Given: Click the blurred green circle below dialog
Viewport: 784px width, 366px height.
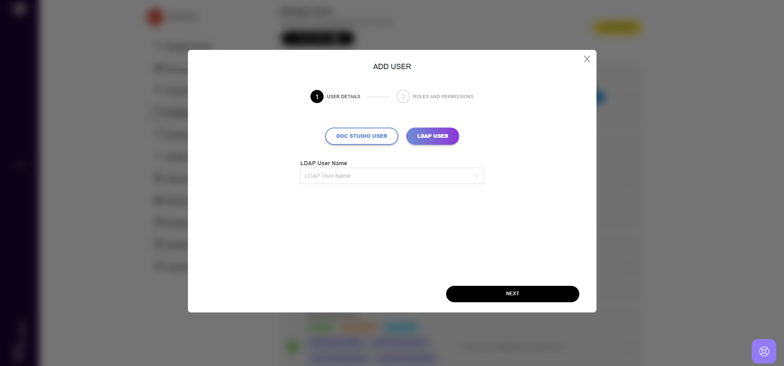Looking at the screenshot, I should pyautogui.click(x=293, y=347).
